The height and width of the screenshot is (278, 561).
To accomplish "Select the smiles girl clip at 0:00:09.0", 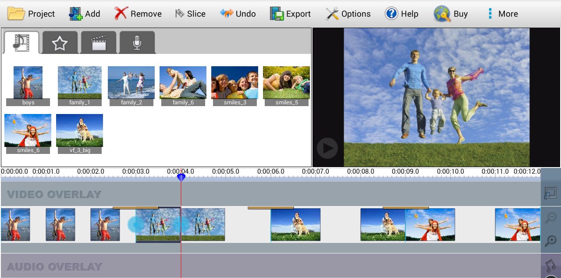I will coord(430,225).
